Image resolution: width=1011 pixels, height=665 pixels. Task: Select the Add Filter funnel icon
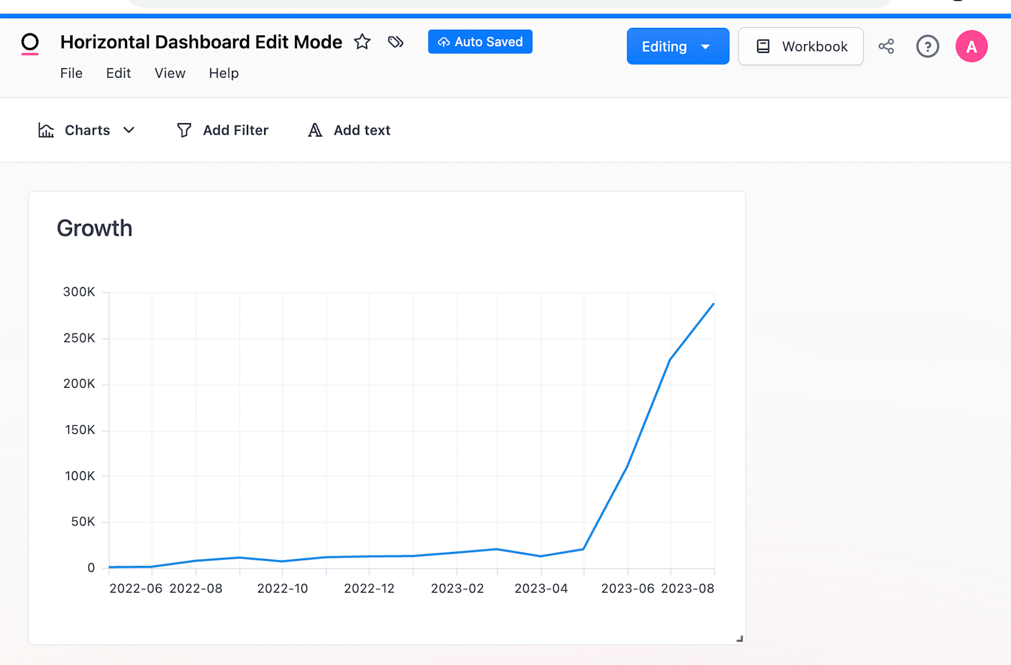pyautogui.click(x=184, y=130)
